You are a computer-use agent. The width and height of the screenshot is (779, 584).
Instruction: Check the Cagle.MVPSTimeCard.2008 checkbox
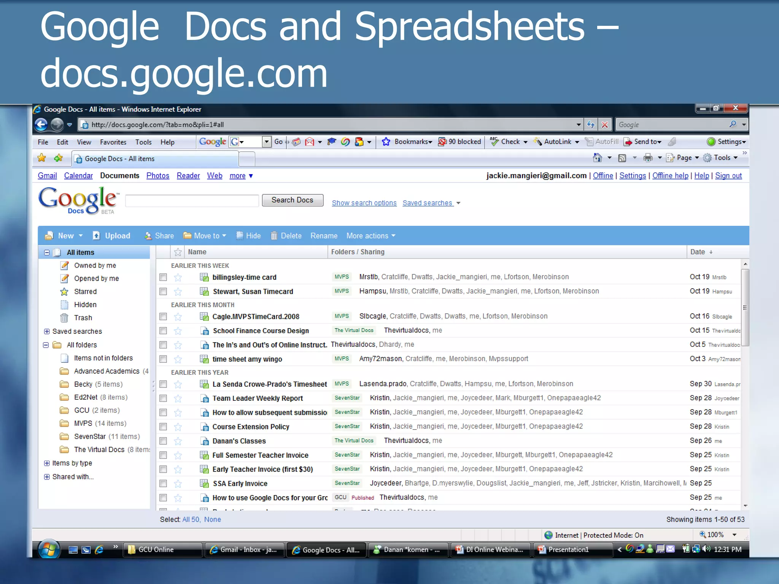163,316
